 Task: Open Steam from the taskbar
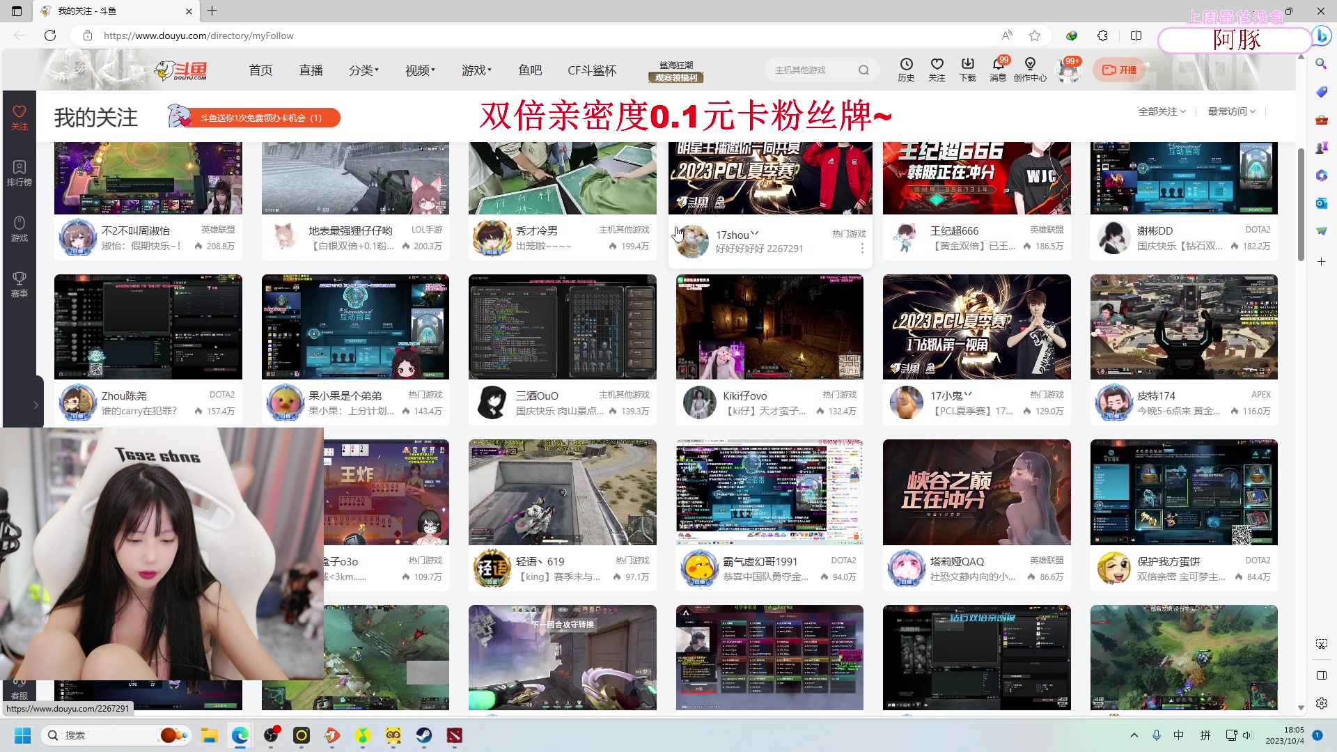click(424, 735)
